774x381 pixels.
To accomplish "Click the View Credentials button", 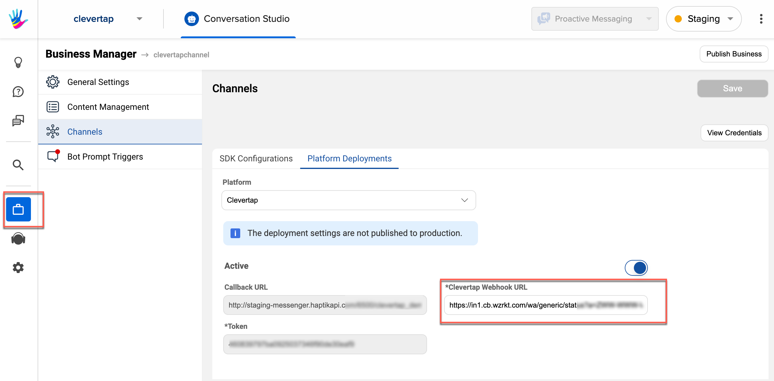I will [735, 133].
